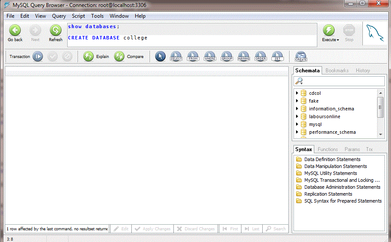Viewport: 391px width, 242px height.
Task: Click the grayed Next arrow icon
Action: (x=35, y=30)
